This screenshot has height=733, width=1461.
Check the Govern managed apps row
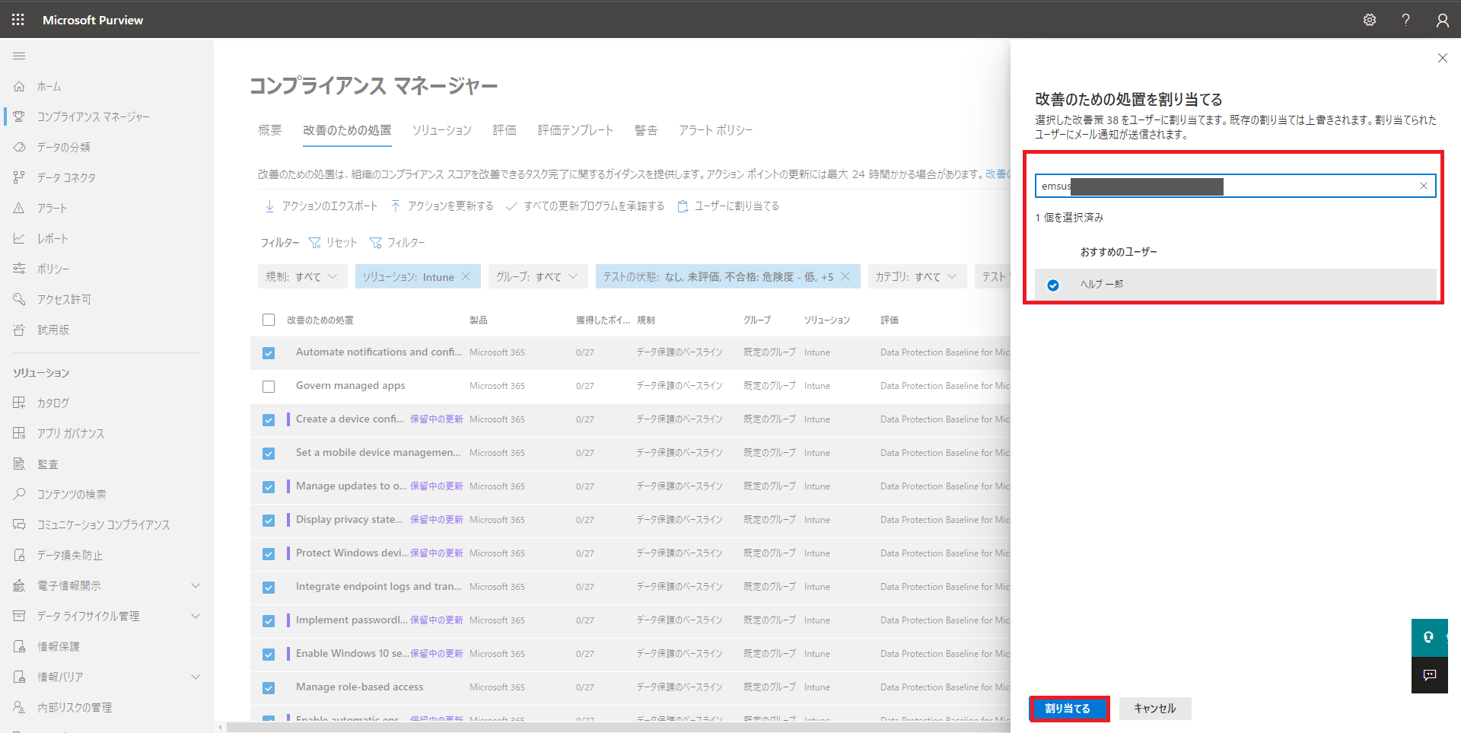tap(269, 387)
